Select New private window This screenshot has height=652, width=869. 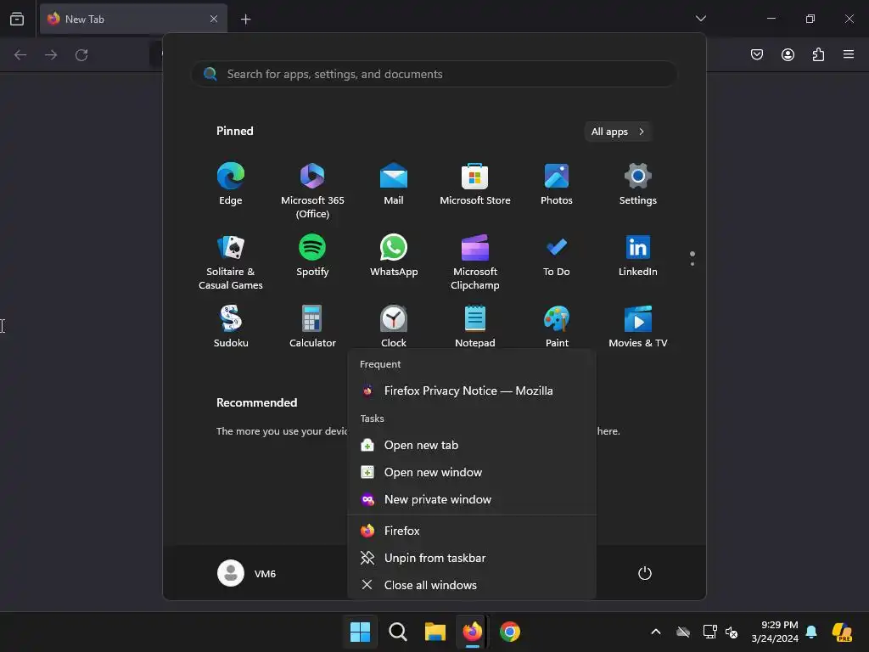472,499
